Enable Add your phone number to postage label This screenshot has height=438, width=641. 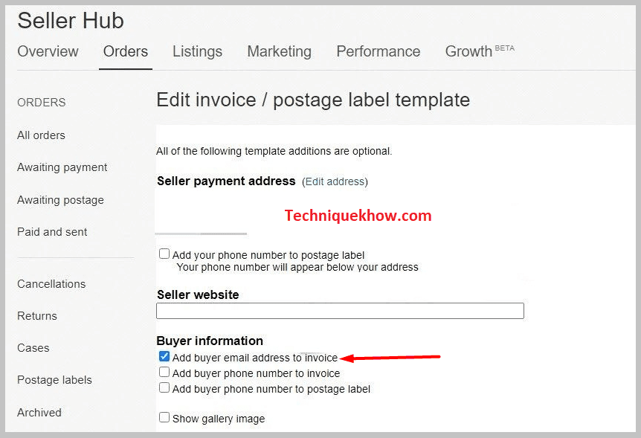tap(164, 254)
